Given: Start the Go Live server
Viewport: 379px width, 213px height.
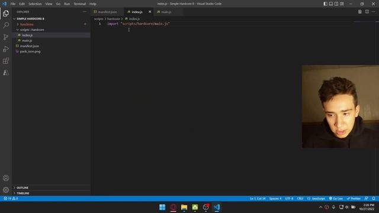Looking at the screenshot, I should point(336,199).
